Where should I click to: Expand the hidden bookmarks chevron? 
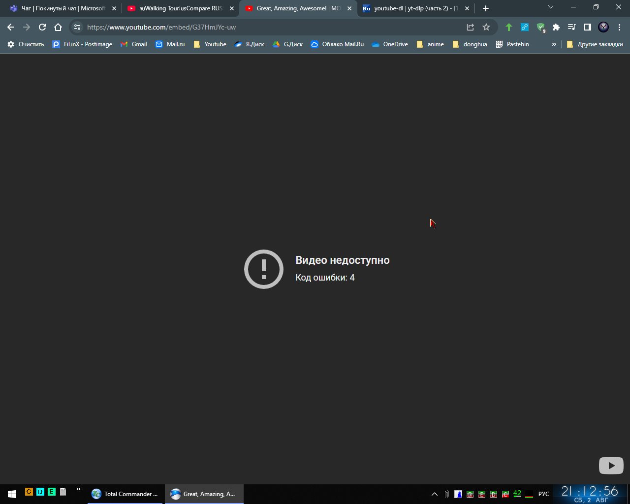554,44
